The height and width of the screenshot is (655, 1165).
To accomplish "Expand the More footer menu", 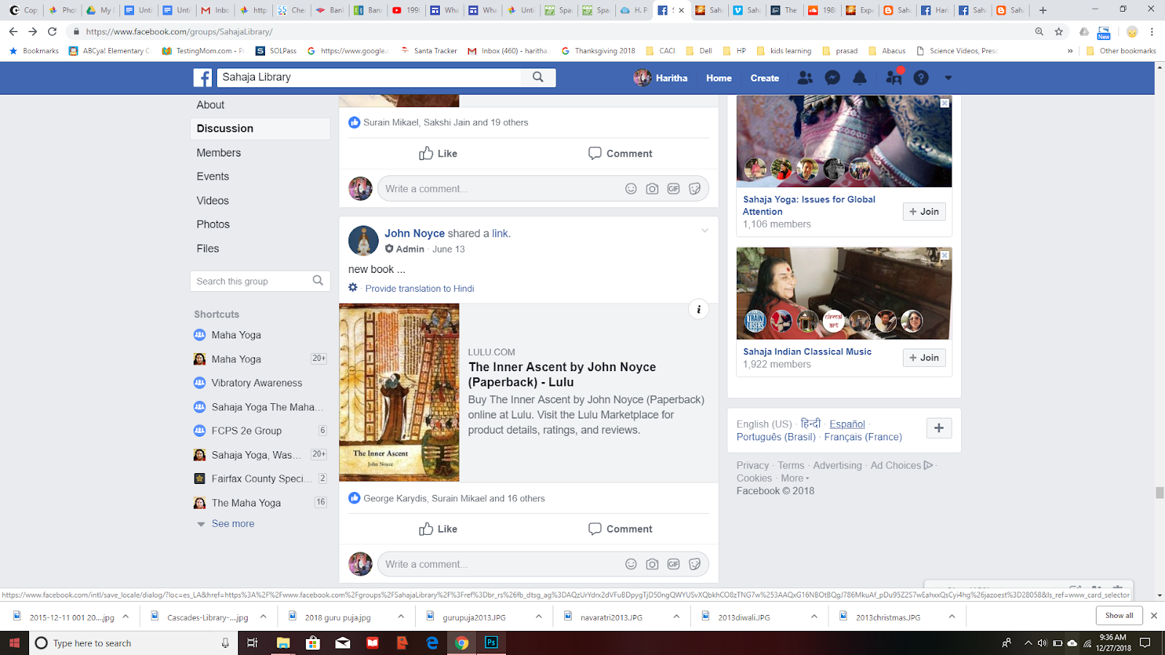I will 795,478.
